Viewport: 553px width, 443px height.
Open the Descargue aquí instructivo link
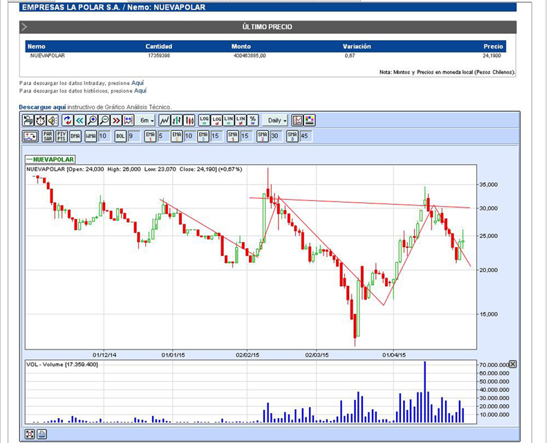42,107
